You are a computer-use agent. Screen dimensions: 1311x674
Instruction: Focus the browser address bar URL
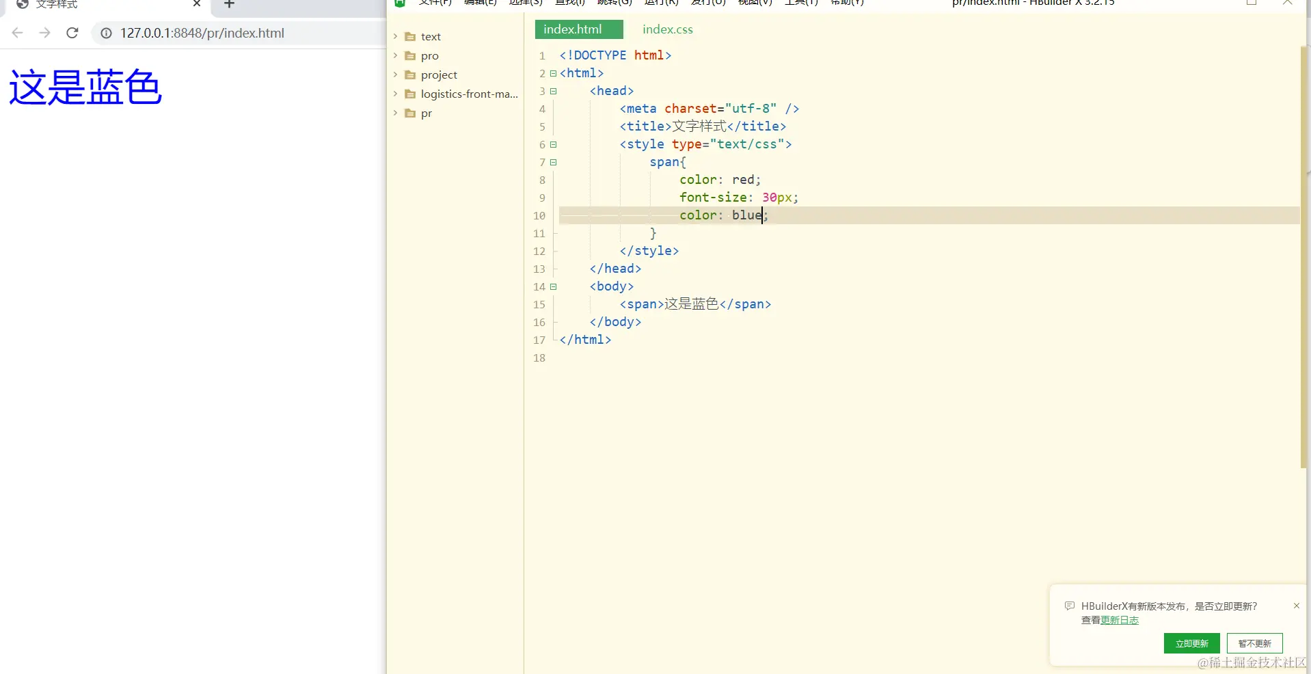point(202,33)
